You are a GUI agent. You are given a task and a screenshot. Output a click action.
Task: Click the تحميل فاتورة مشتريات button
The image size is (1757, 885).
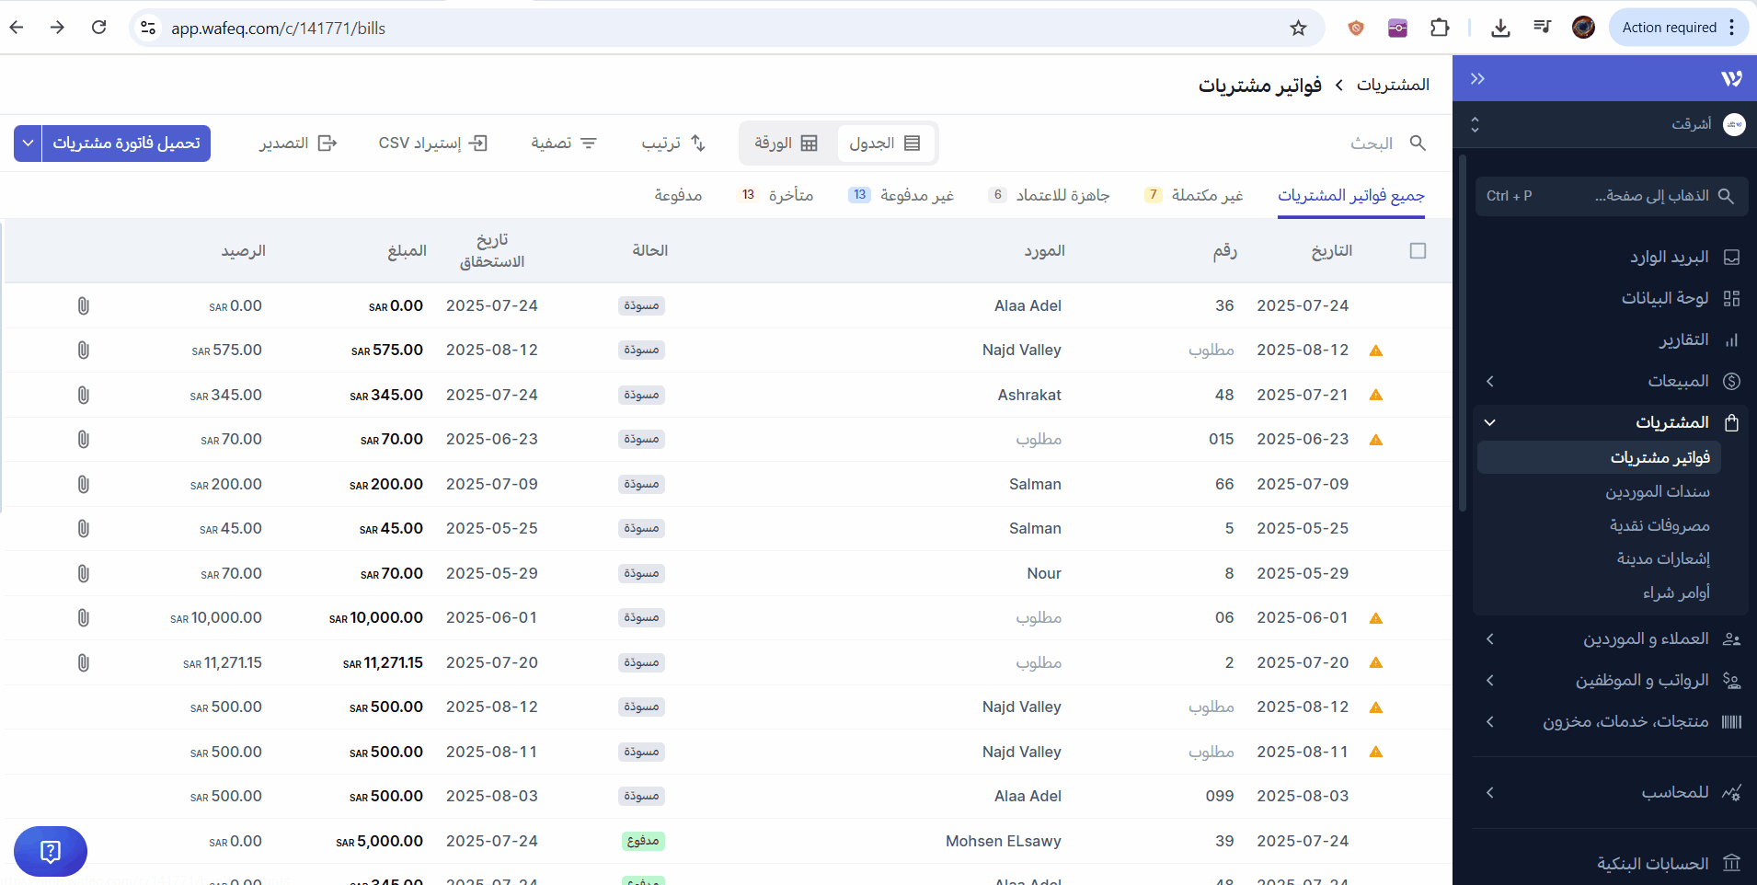tap(126, 144)
